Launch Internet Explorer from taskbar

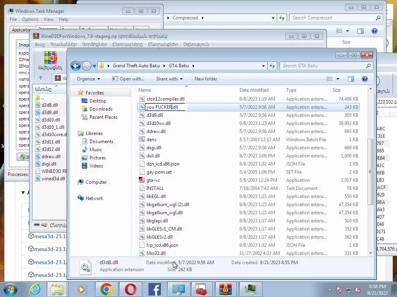click(x=35, y=289)
